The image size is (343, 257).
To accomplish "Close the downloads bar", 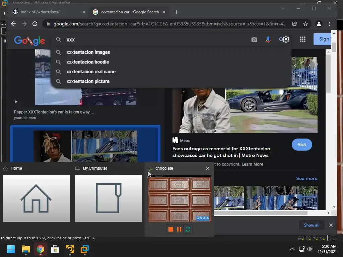I will click(x=331, y=225).
